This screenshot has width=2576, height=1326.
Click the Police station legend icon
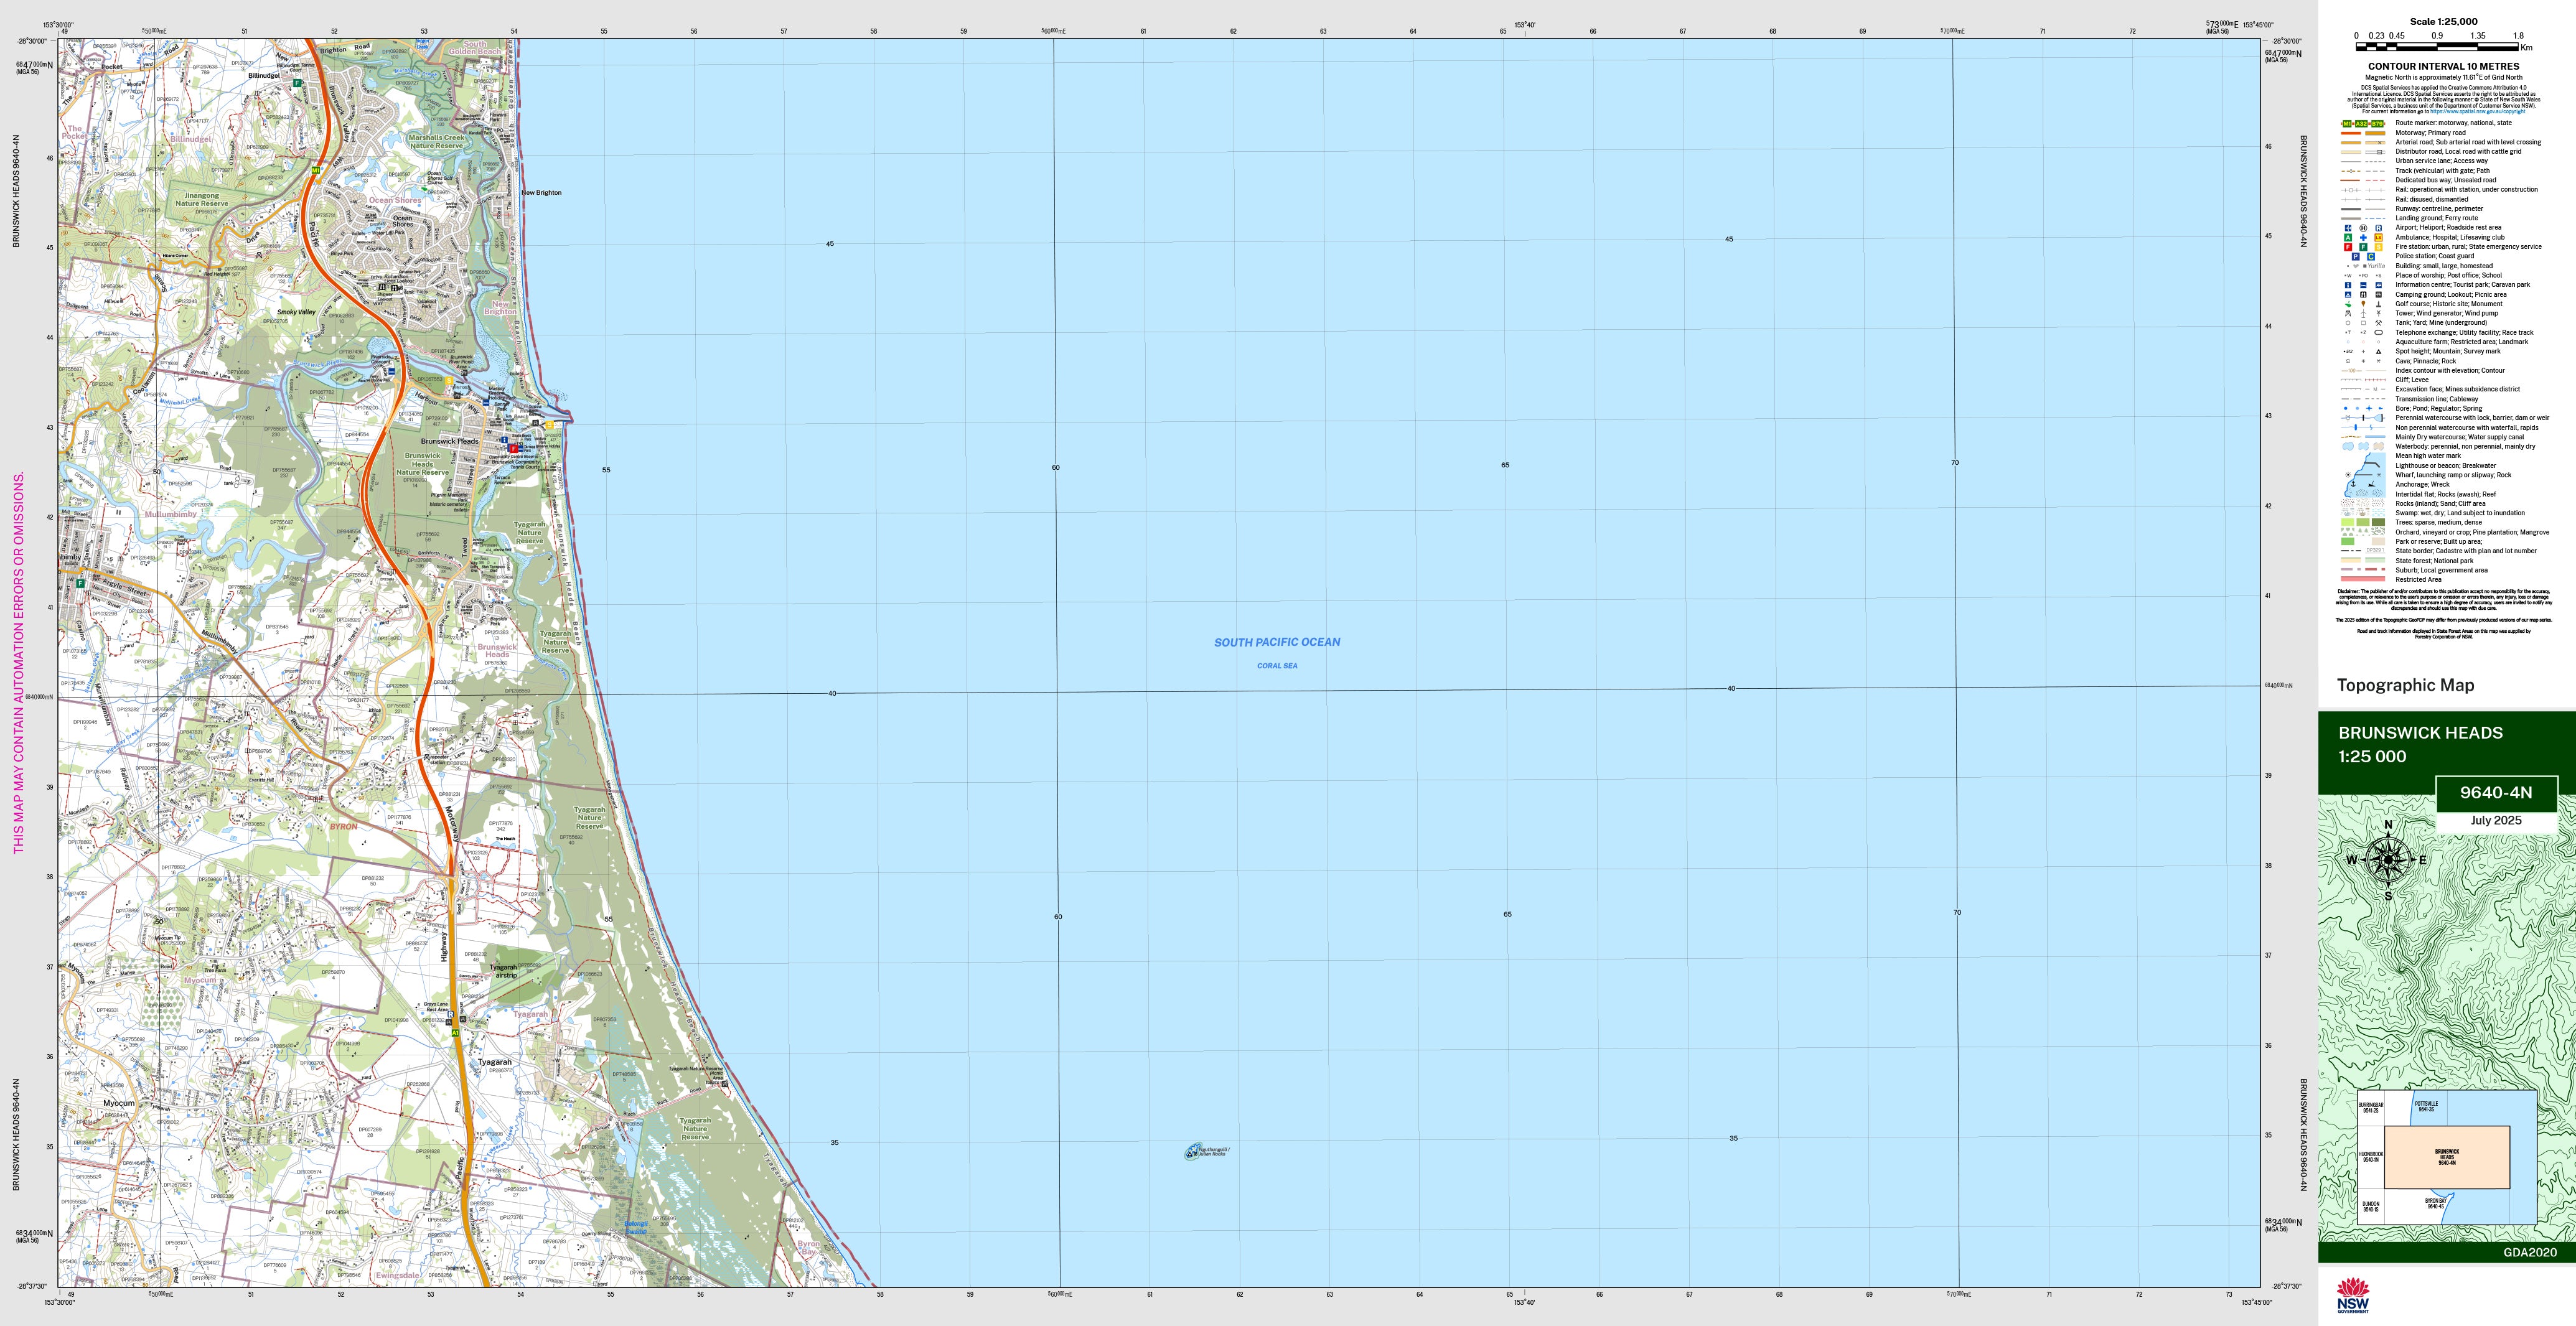click(x=2356, y=257)
